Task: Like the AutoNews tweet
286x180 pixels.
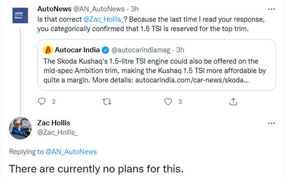Action: 168,101
